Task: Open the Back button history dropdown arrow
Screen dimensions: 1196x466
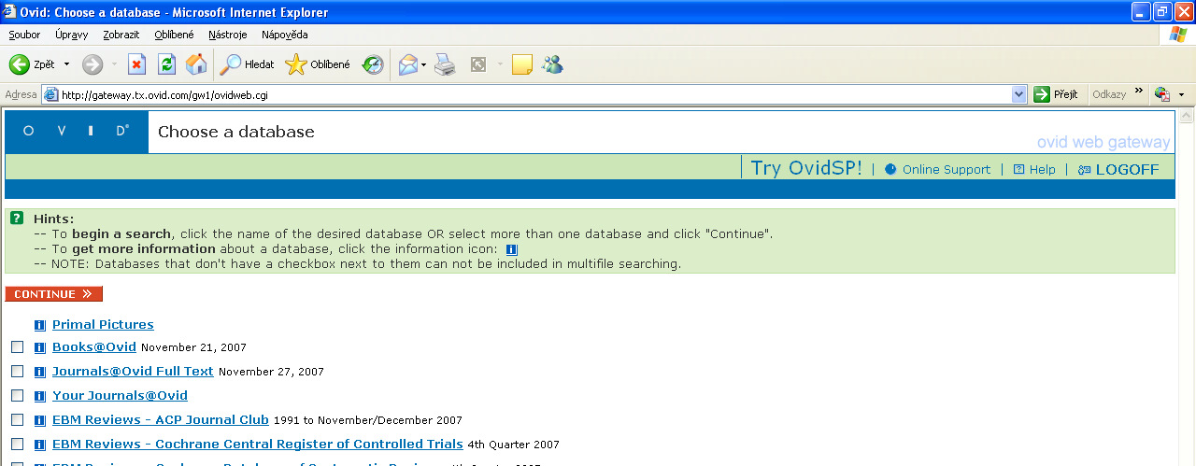Action: coord(66,64)
